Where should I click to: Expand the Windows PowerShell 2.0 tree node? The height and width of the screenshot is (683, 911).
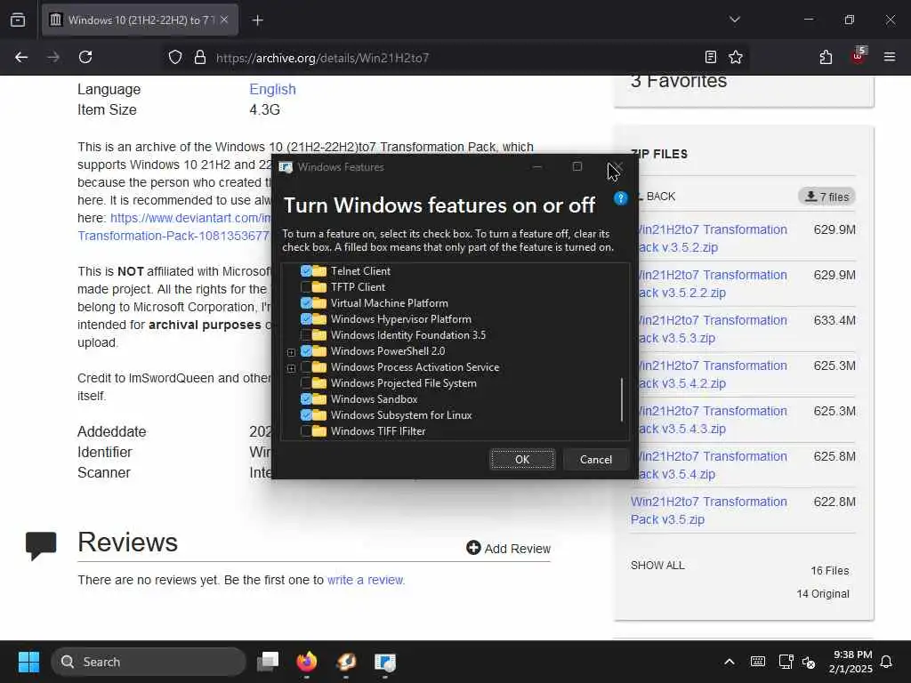tap(291, 352)
